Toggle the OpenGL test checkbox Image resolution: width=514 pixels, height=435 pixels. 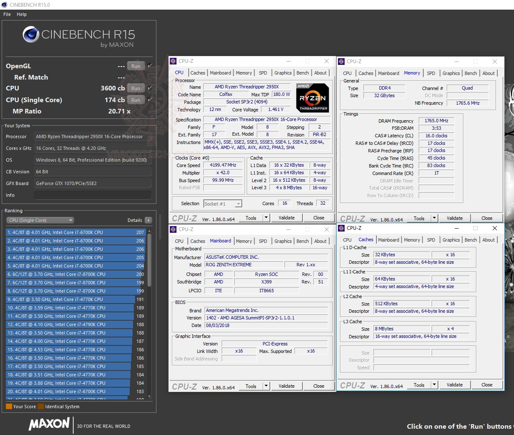150,66
